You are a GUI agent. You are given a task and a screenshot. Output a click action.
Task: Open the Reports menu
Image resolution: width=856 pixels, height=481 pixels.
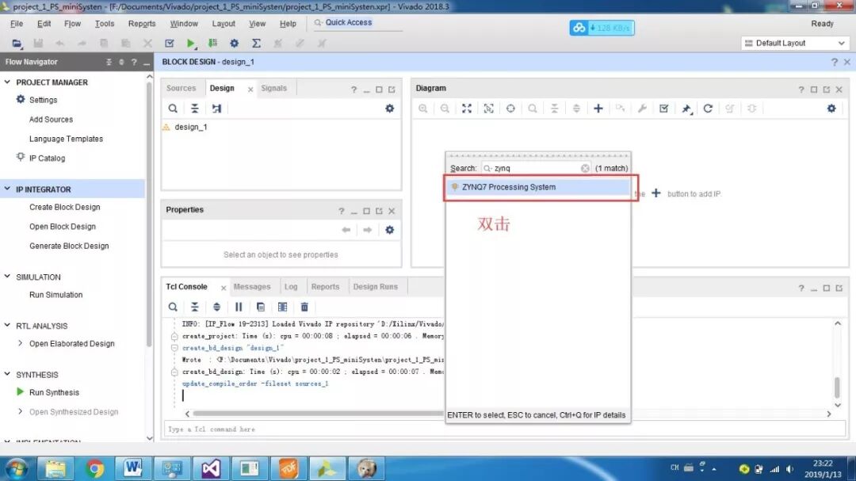141,24
